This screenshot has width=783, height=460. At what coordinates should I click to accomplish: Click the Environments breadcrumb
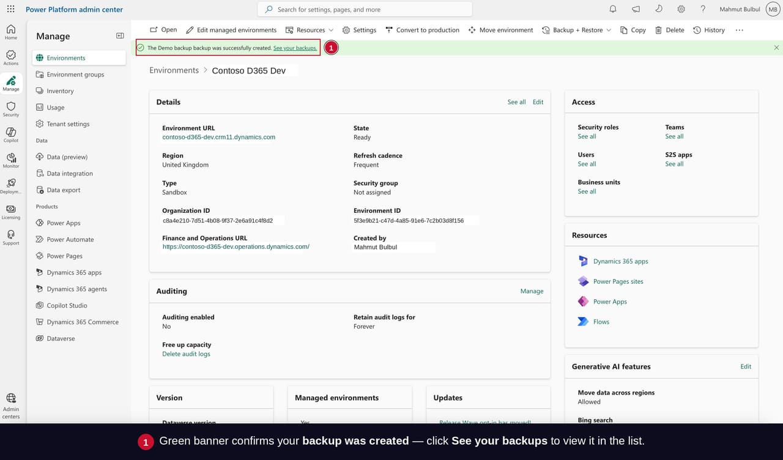(174, 70)
